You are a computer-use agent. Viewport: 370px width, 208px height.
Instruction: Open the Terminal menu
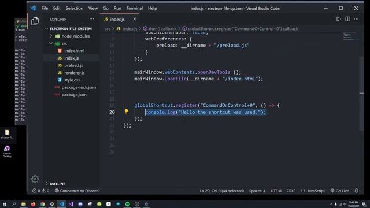(x=135, y=8)
